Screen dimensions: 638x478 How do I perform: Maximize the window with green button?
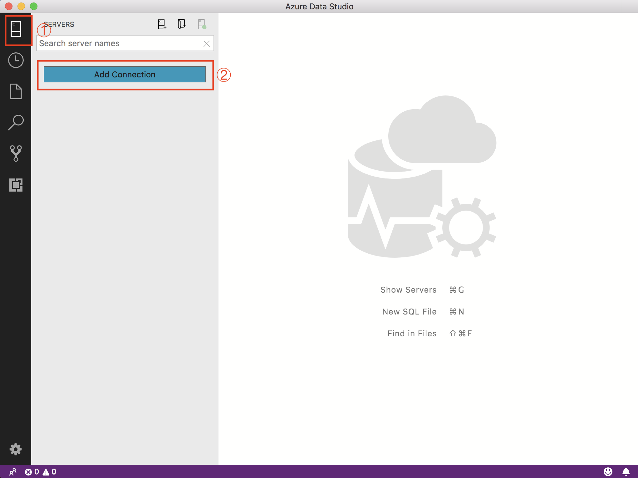point(34,6)
